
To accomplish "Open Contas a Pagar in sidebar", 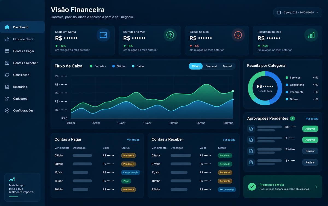I will 22,51.
